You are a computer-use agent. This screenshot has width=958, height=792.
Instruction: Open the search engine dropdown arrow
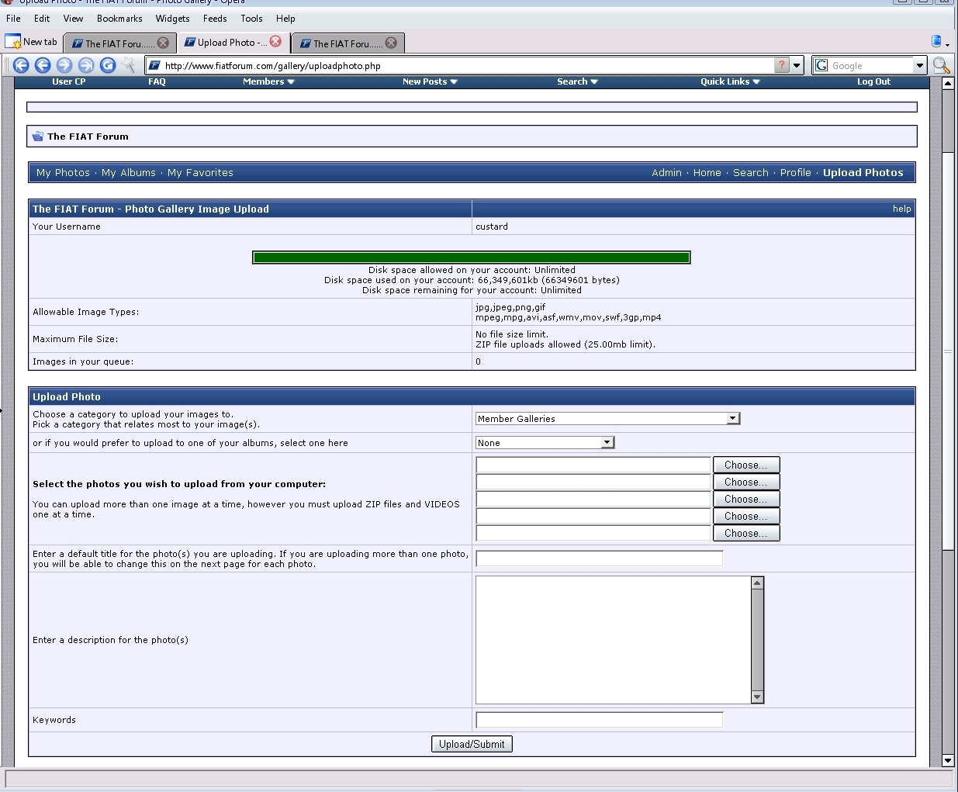click(x=920, y=66)
